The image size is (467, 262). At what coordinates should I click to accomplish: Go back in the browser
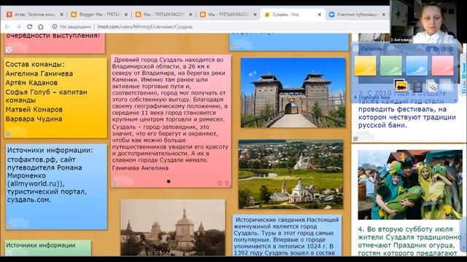coord(7,27)
